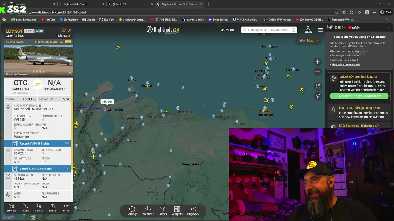Add LER1961 to favorites star
The image size is (394, 221).
(64, 30)
